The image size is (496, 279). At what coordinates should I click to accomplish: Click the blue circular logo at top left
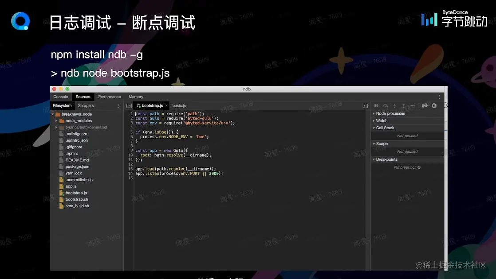pos(20,21)
